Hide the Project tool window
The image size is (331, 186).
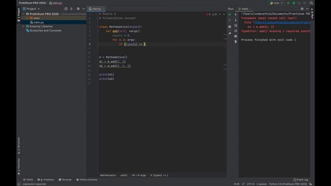coord(84,9)
